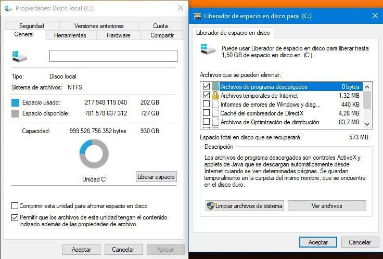Screen dimensions: 383x259
Task: Click the padlock icon for Archivos temporales de Internet
Action: click(x=215, y=96)
